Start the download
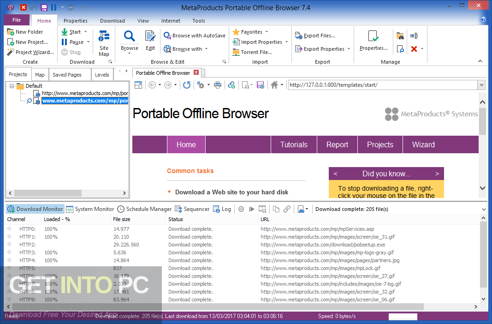The width and height of the screenshot is (492, 324). pos(71,32)
